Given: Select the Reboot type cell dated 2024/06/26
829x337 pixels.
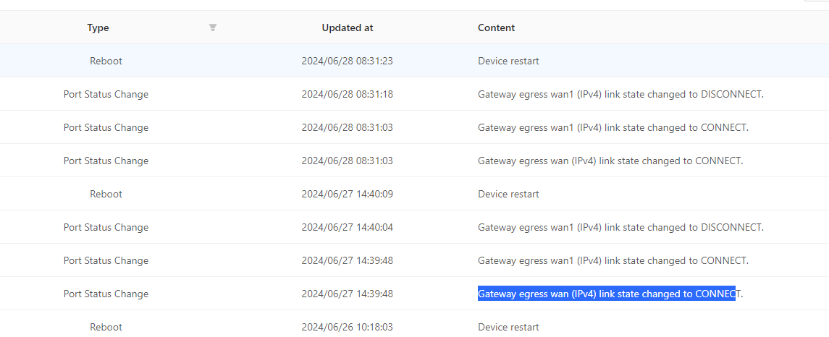Looking at the screenshot, I should click(x=106, y=327).
